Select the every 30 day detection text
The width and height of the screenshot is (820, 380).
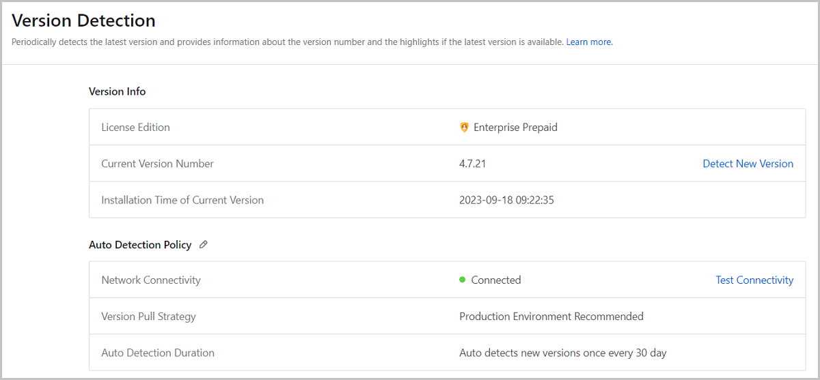click(x=563, y=353)
